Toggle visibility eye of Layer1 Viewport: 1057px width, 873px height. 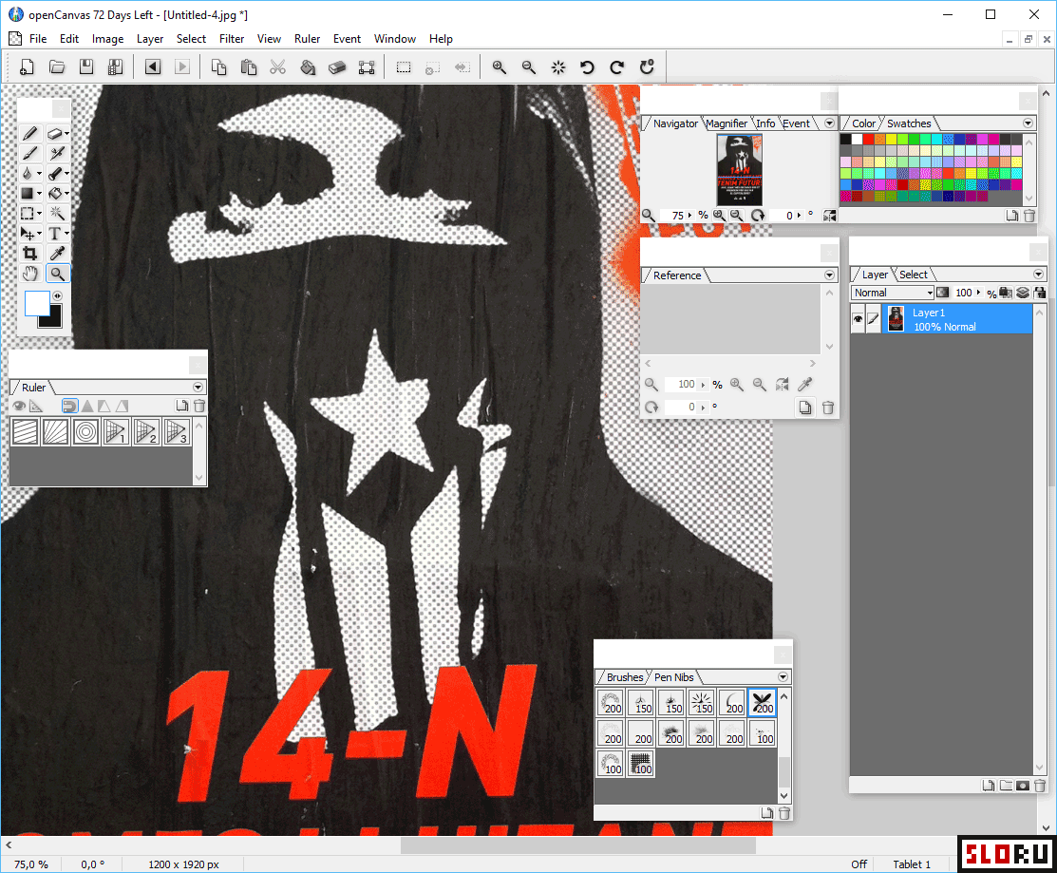tap(858, 319)
